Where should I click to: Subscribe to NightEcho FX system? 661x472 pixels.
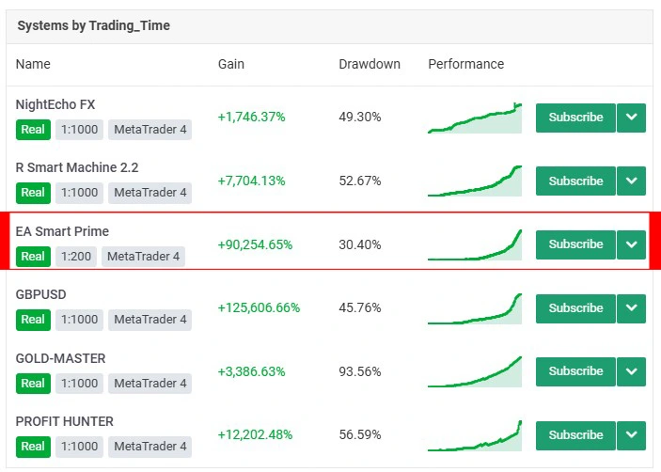click(x=575, y=118)
